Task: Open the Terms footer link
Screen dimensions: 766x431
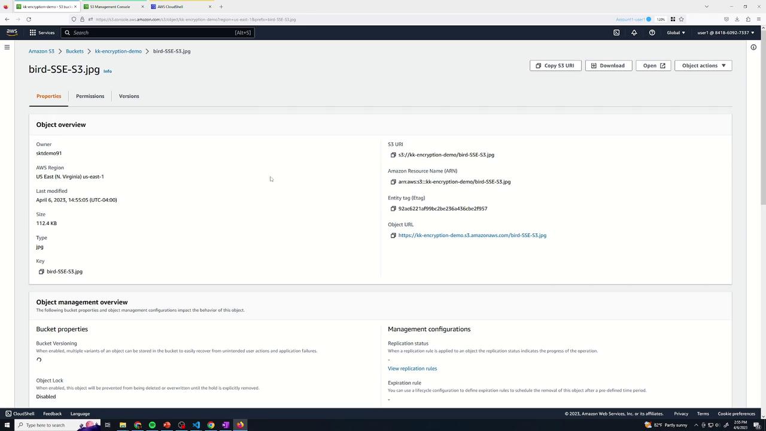Action: click(x=703, y=414)
